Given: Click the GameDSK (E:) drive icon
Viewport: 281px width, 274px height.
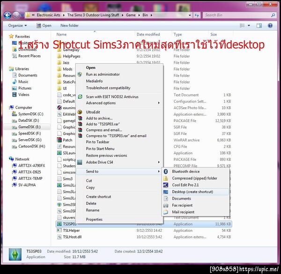Looking at the screenshot, I should pos(15,127).
